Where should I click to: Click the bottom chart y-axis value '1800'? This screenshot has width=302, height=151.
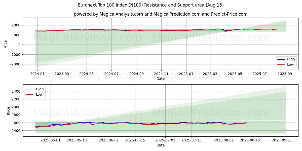(17, 115)
